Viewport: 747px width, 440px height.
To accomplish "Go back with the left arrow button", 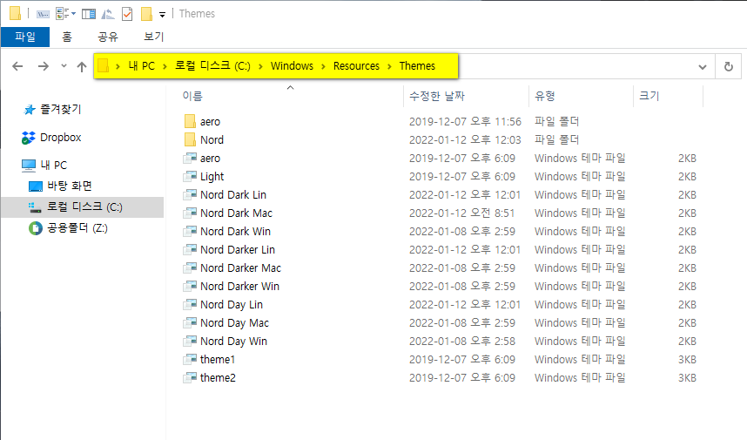I will point(17,66).
